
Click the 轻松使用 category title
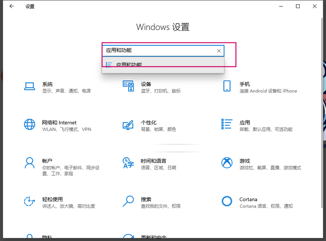53,199
